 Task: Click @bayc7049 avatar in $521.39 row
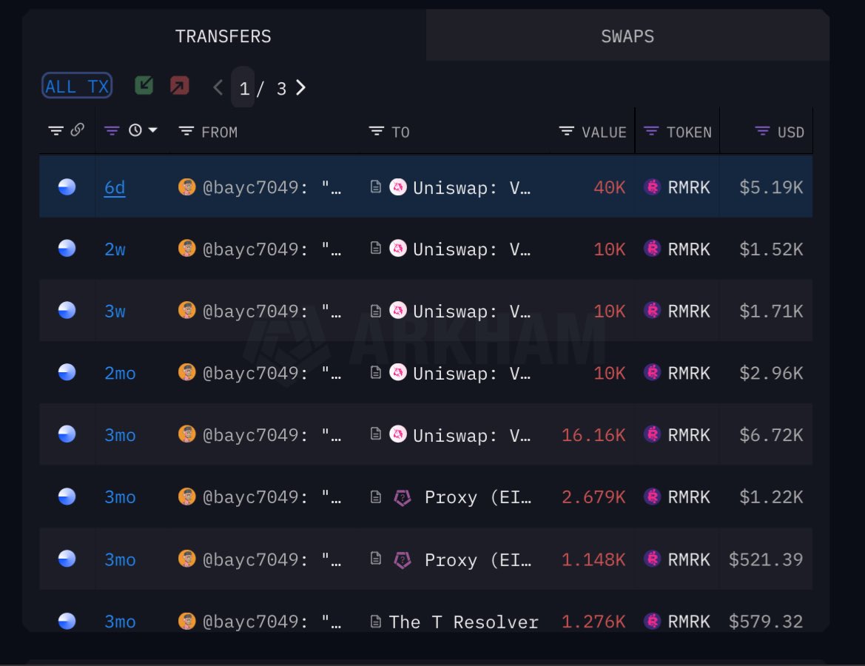coord(187,559)
